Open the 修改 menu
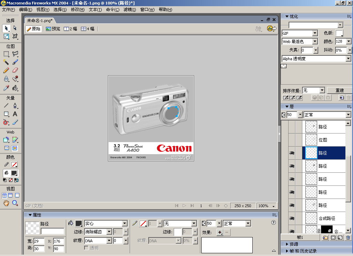Screen dimensions: 353x256 point(78,10)
